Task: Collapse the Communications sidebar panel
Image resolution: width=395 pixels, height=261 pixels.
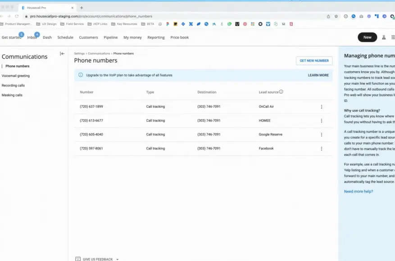Action: coord(62,54)
